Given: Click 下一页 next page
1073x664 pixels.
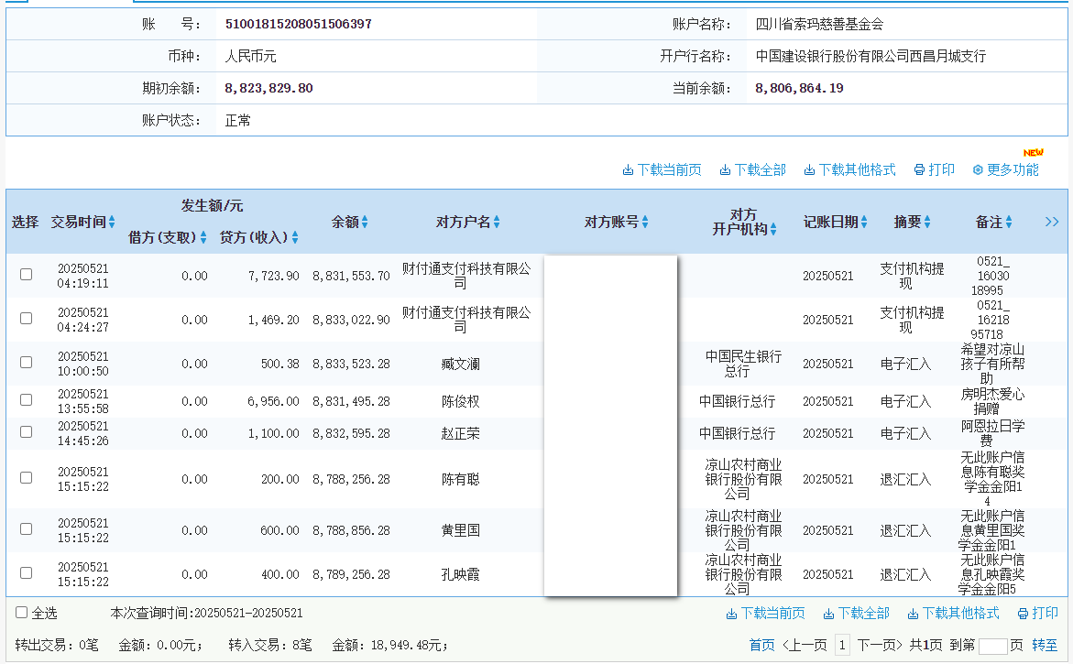Looking at the screenshot, I should [880, 645].
